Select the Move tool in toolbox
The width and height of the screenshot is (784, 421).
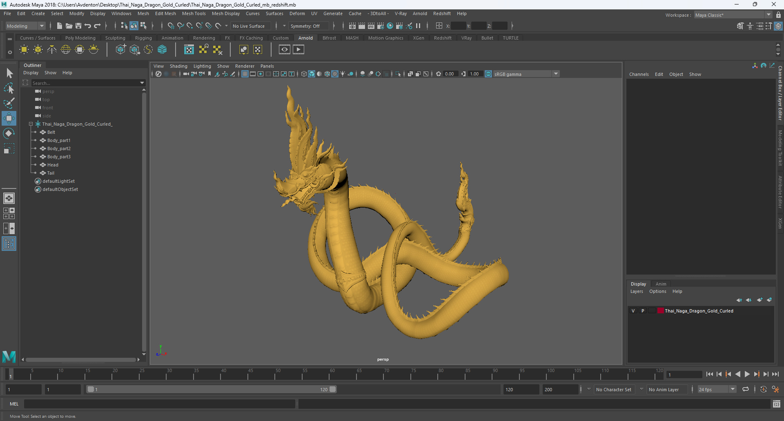[x=9, y=119]
